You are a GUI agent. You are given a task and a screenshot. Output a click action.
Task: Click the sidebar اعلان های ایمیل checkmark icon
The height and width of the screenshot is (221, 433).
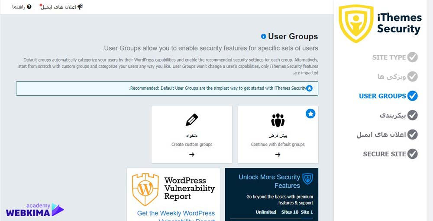[x=413, y=135]
